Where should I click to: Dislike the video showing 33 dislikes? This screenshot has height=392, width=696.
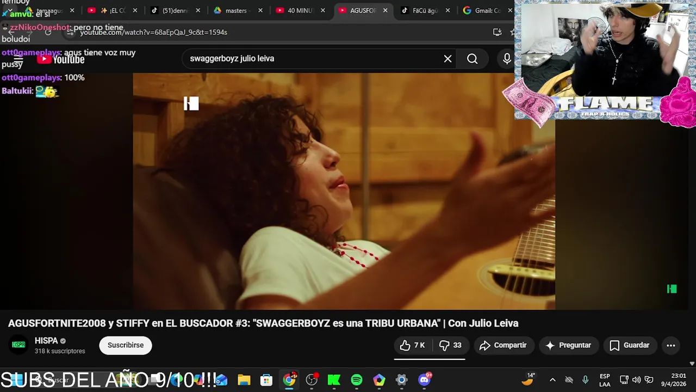click(x=450, y=345)
